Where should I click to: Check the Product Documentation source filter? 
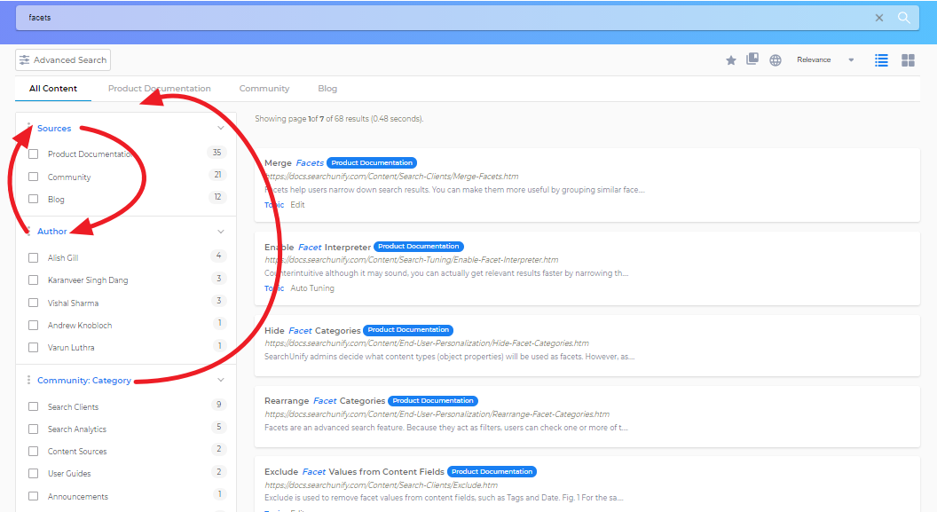click(34, 154)
